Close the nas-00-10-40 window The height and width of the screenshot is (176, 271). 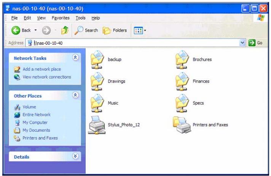[263, 8]
